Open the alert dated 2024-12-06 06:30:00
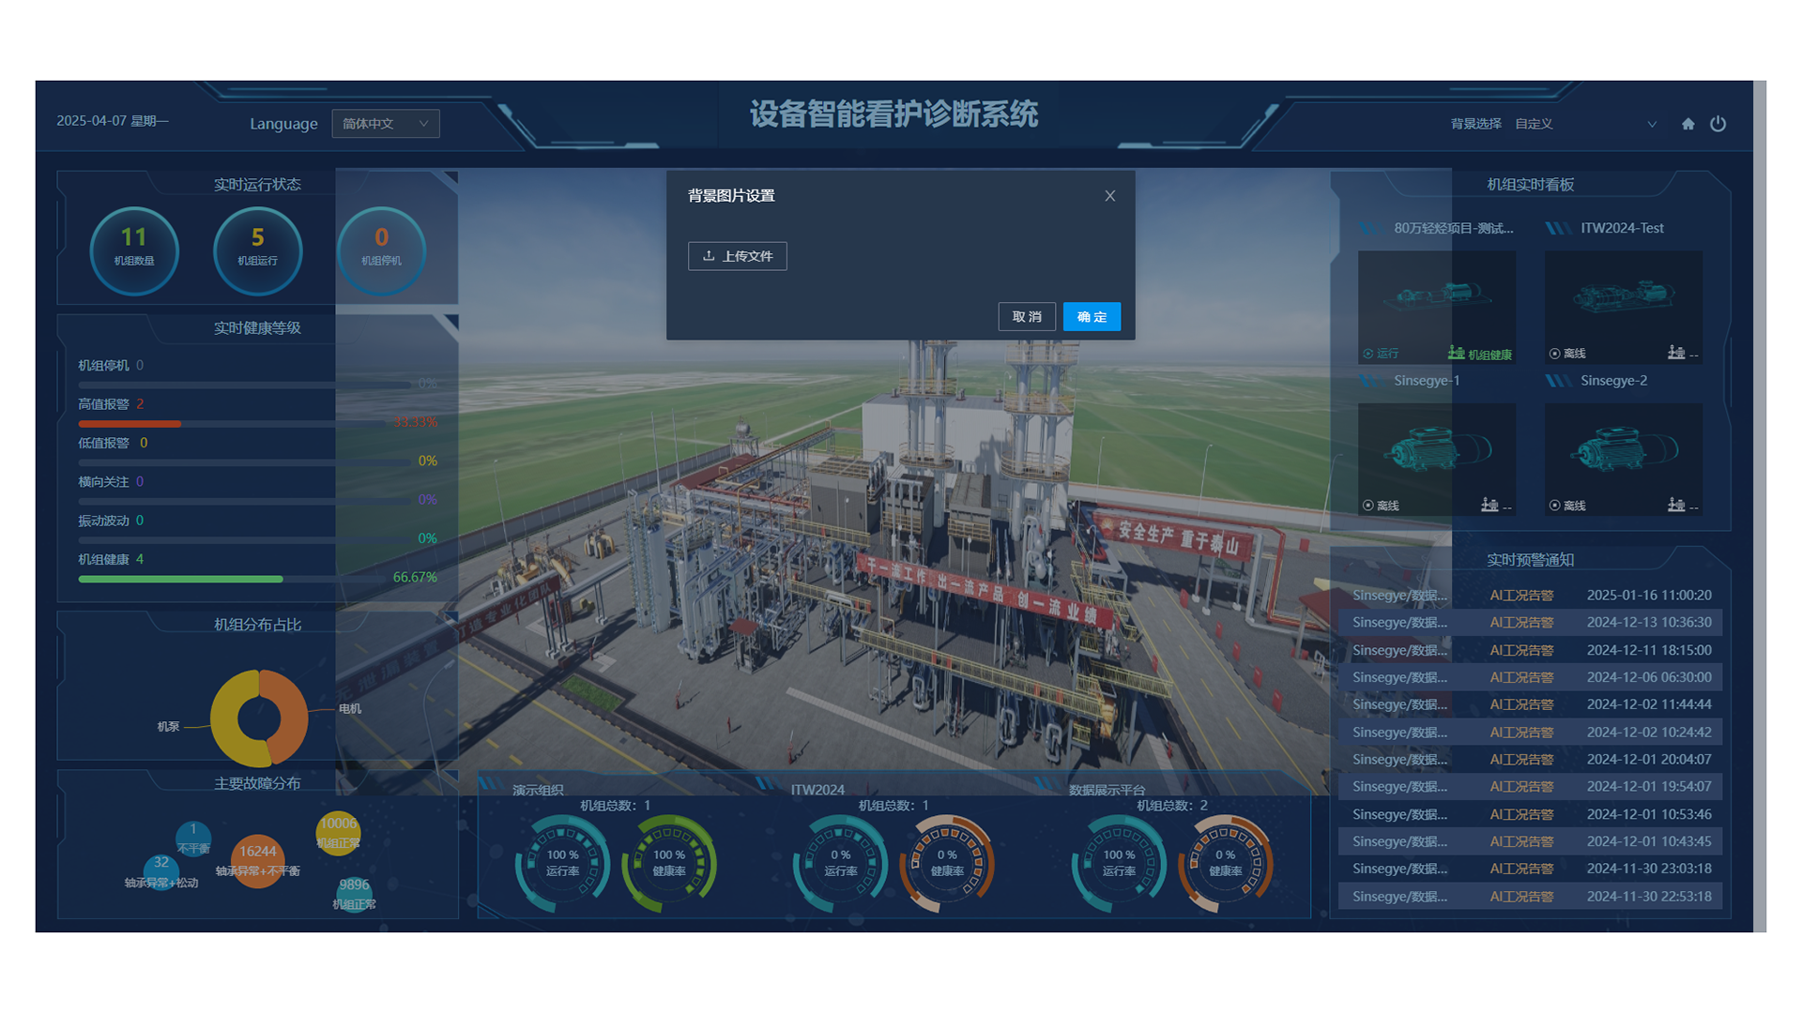 pos(1531,677)
